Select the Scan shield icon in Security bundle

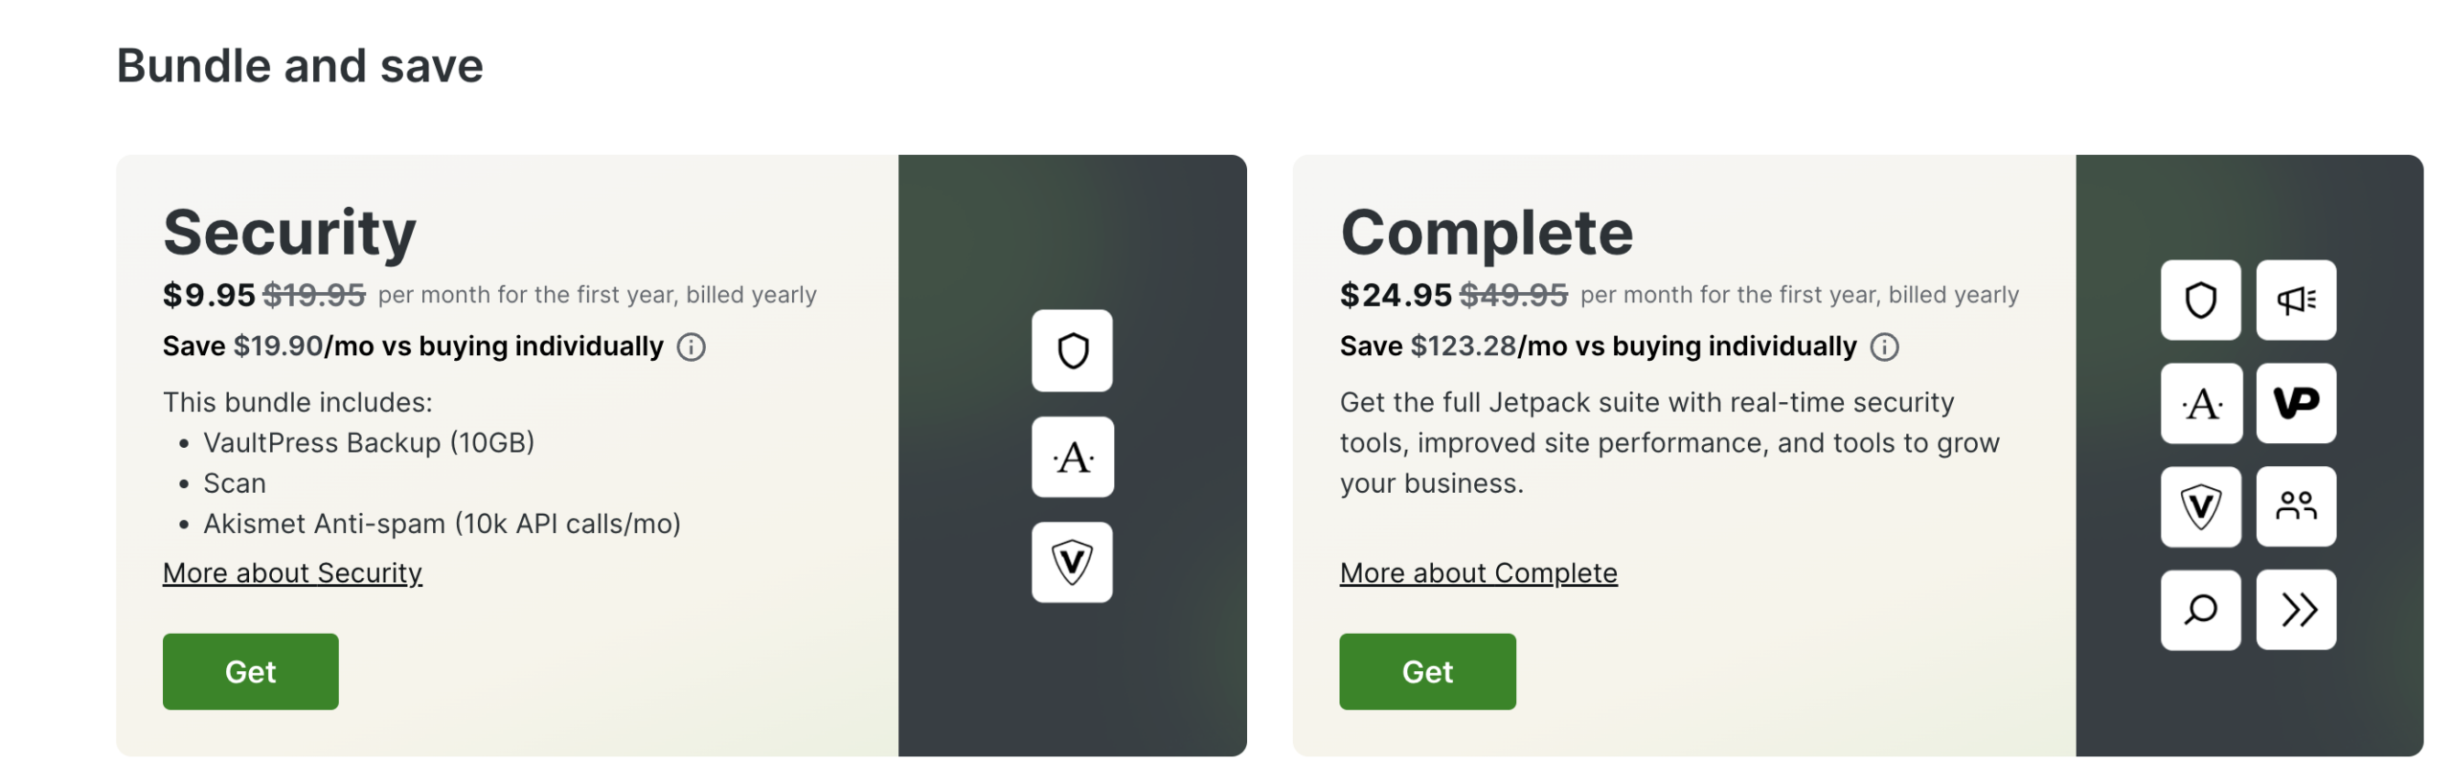click(1072, 351)
